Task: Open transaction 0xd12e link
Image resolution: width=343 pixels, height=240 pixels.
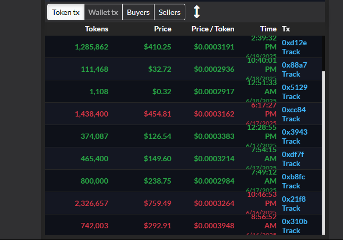Action: click(x=294, y=43)
